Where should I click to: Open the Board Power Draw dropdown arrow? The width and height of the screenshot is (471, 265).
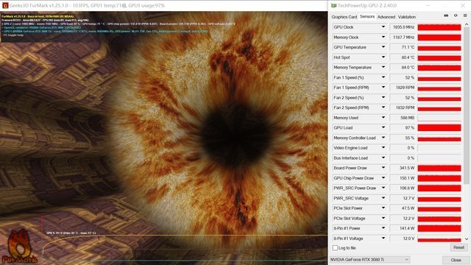(x=383, y=168)
